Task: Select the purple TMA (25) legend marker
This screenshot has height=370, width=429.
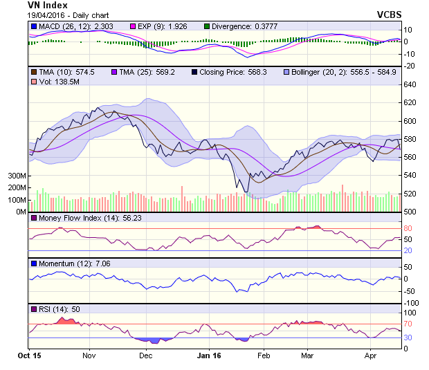Action: [113, 71]
